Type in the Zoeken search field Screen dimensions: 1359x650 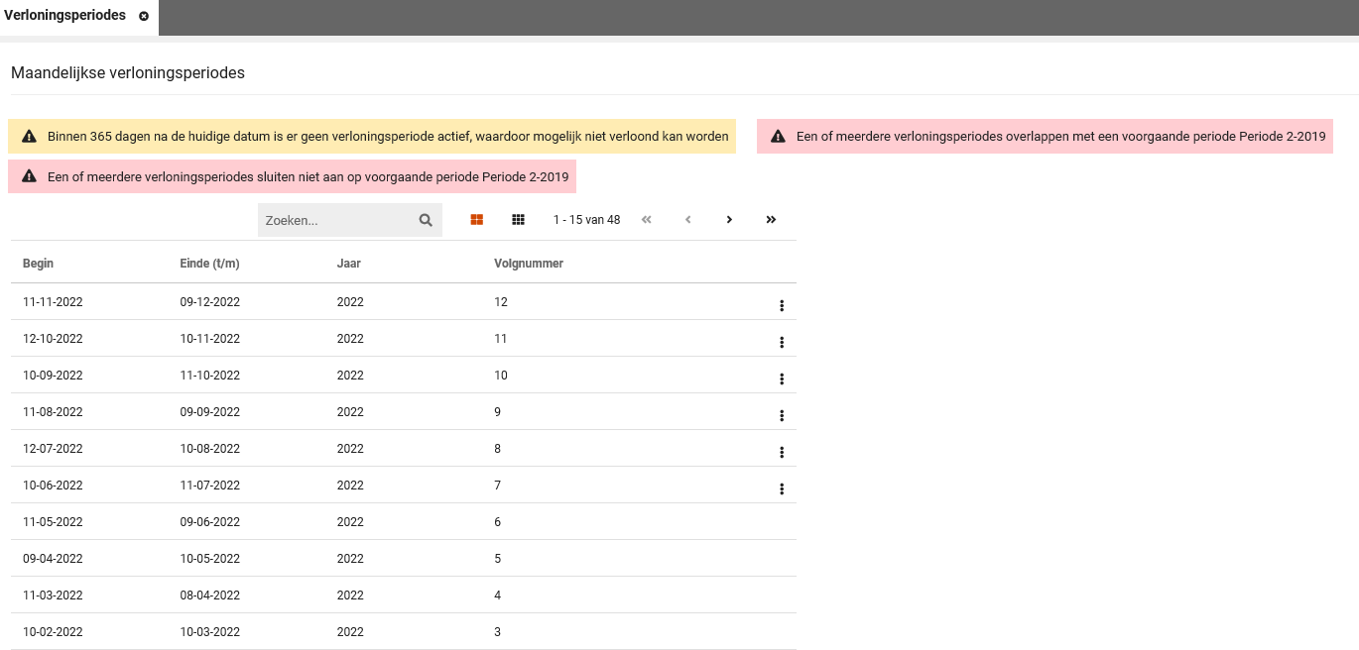click(335, 220)
